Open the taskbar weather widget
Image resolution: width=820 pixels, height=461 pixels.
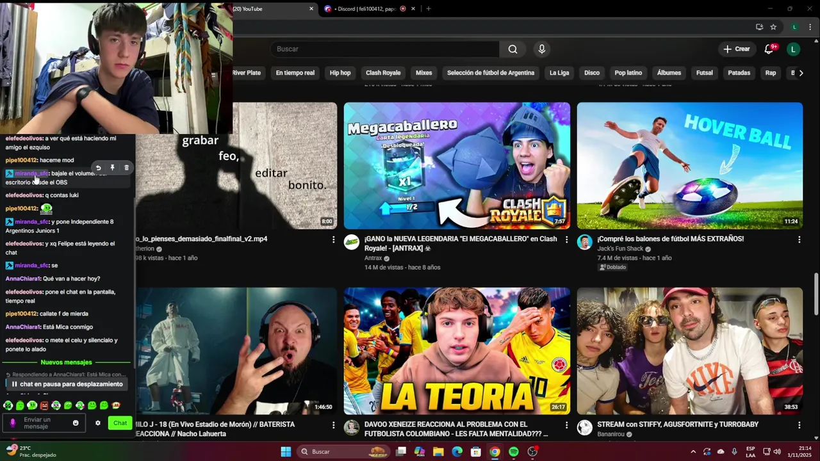[31, 451]
